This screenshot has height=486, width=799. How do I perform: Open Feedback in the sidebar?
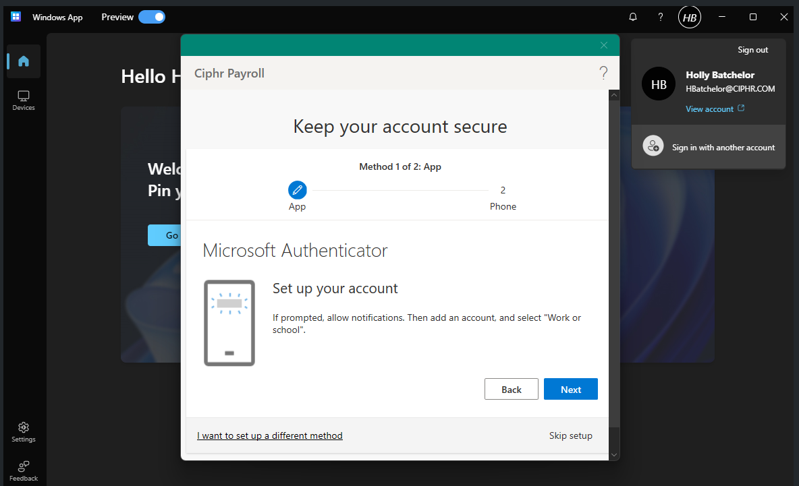(x=24, y=470)
